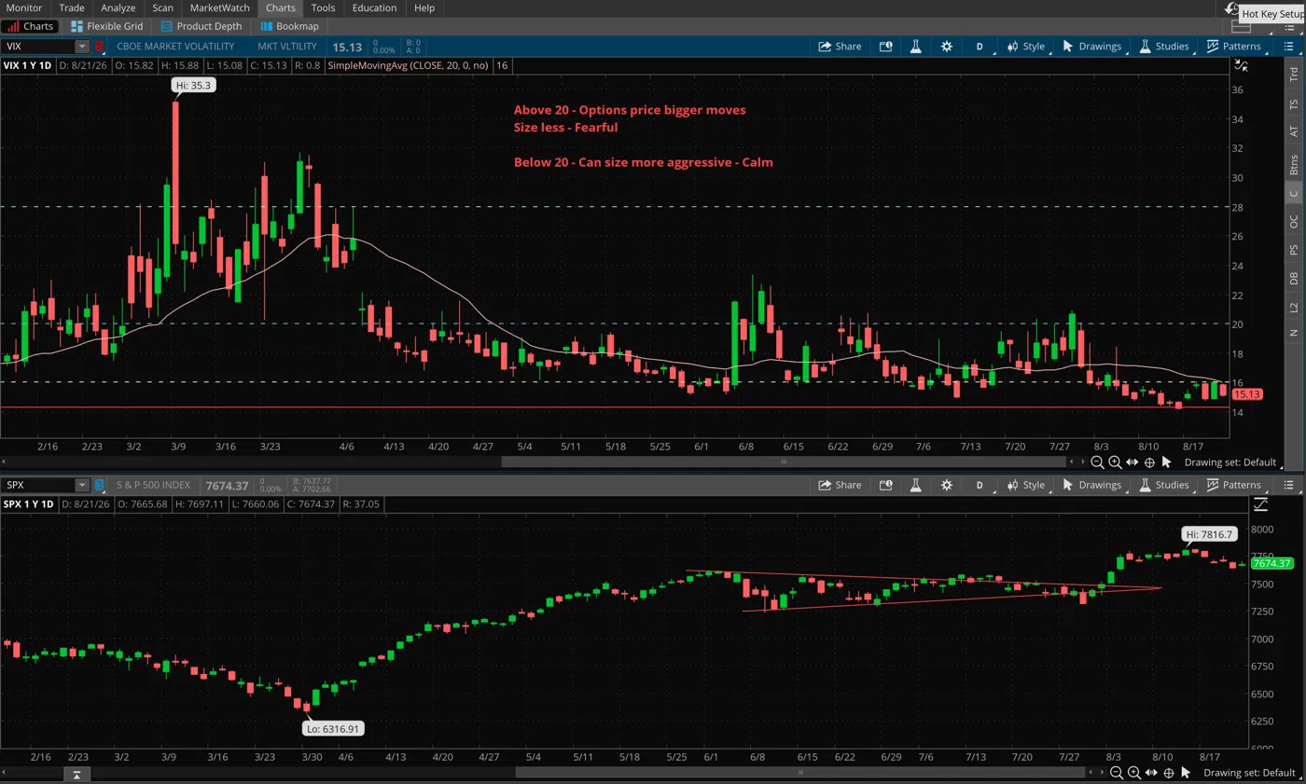The image size is (1306, 784).
Task: Open the Education menu tab
Action: 373,7
